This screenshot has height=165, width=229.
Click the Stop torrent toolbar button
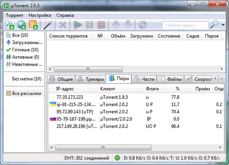pyautogui.click(x=101, y=25)
